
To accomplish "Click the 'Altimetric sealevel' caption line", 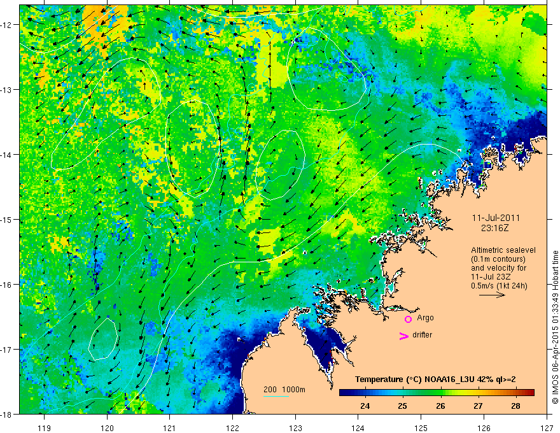I will click(x=503, y=250).
